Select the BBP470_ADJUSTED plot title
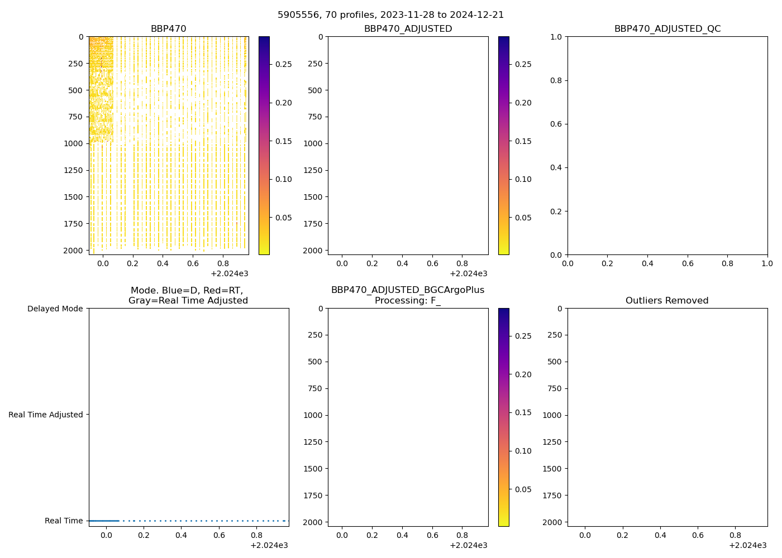The image size is (782, 558). (x=408, y=29)
